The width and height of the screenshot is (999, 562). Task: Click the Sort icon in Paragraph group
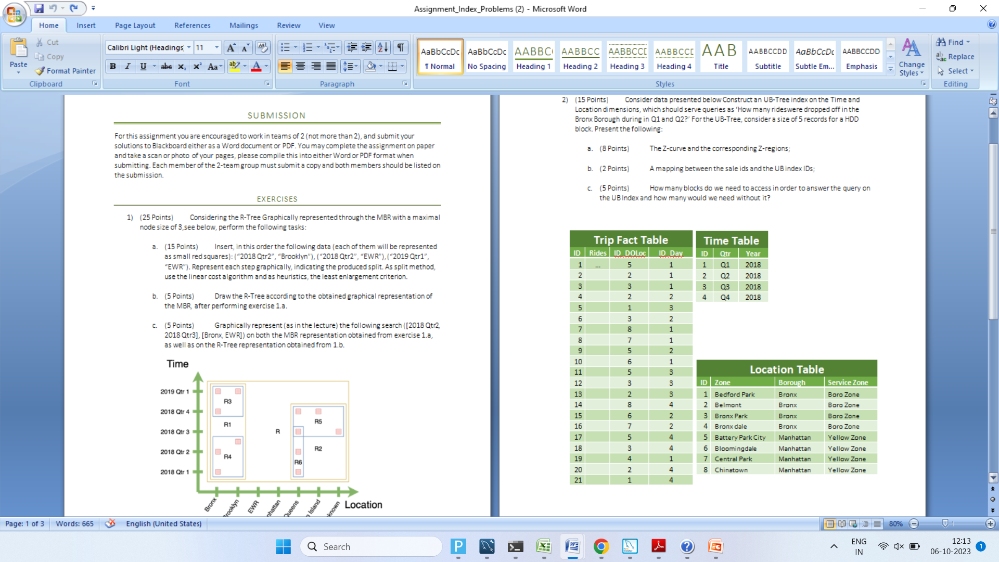(382, 48)
